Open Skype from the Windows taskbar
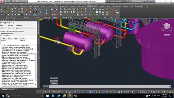Image resolution: width=174 pixels, height=98 pixels. pos(53,96)
